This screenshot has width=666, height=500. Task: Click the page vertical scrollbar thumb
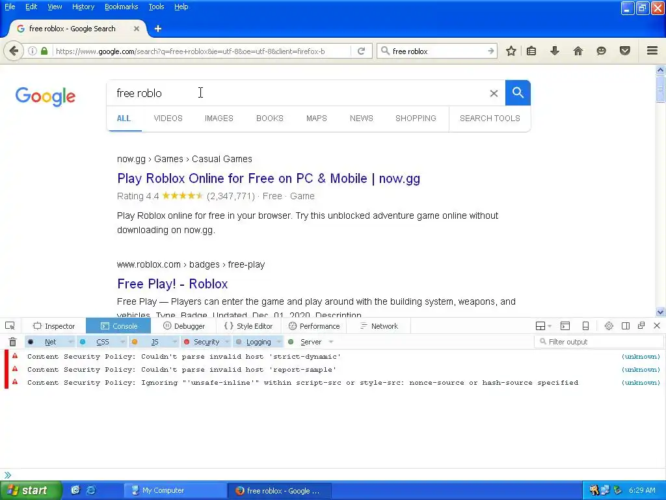(x=660, y=89)
